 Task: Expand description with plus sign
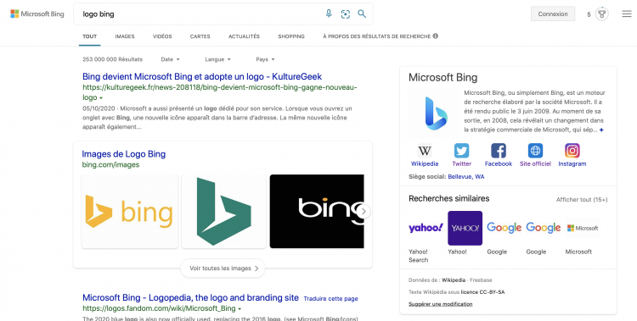pos(601,130)
